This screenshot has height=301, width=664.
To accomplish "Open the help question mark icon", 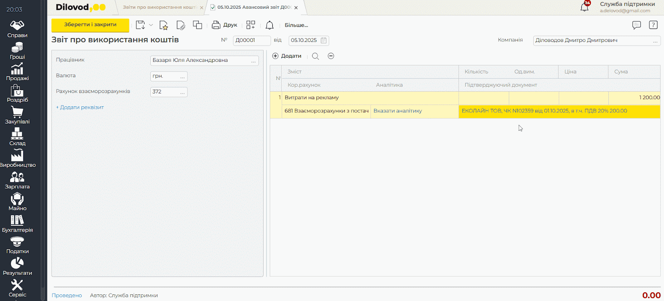I will 653,25.
